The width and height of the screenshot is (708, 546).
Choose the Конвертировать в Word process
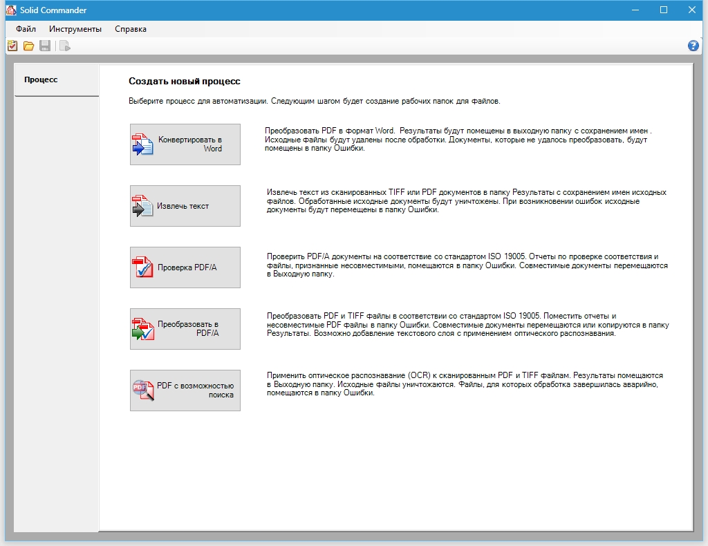(185, 144)
